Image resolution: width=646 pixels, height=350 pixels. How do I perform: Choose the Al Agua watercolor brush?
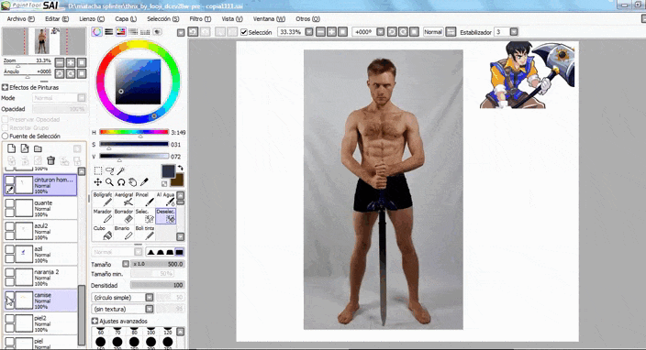pos(165,199)
